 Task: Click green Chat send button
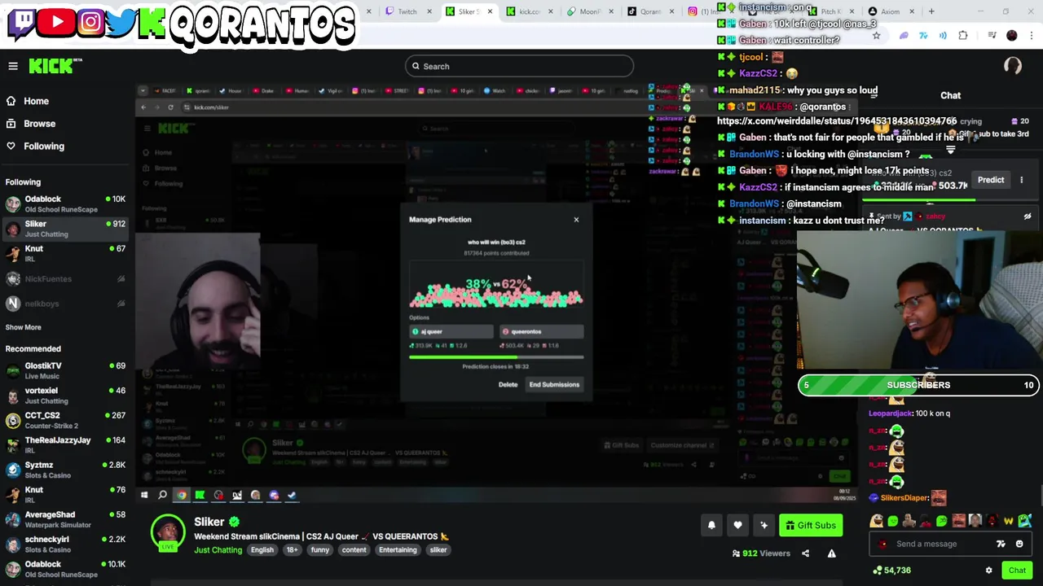coord(1017,571)
